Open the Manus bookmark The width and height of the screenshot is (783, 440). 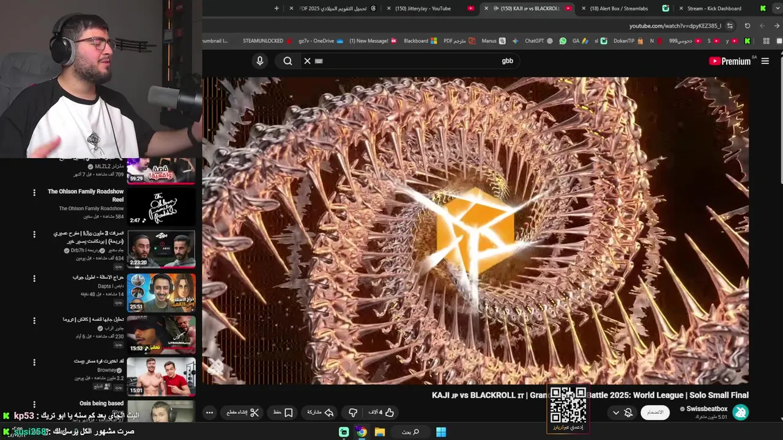tap(493, 41)
